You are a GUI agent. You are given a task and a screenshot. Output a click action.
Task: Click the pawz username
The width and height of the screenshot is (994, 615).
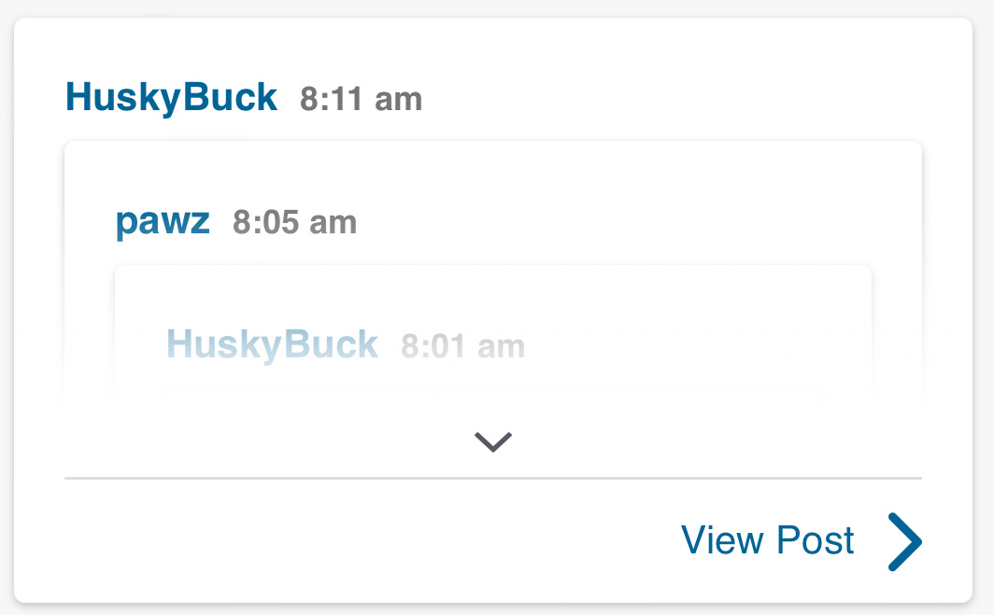pos(163,221)
